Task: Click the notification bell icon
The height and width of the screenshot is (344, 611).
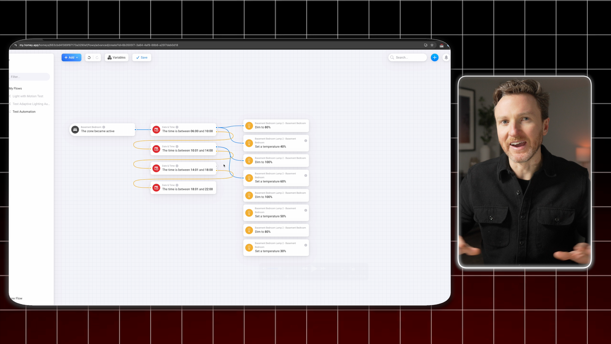Action: tap(446, 57)
